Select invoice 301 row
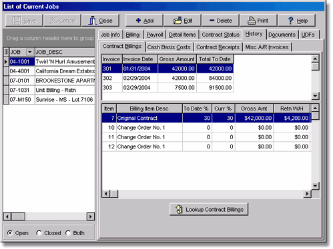 point(168,69)
